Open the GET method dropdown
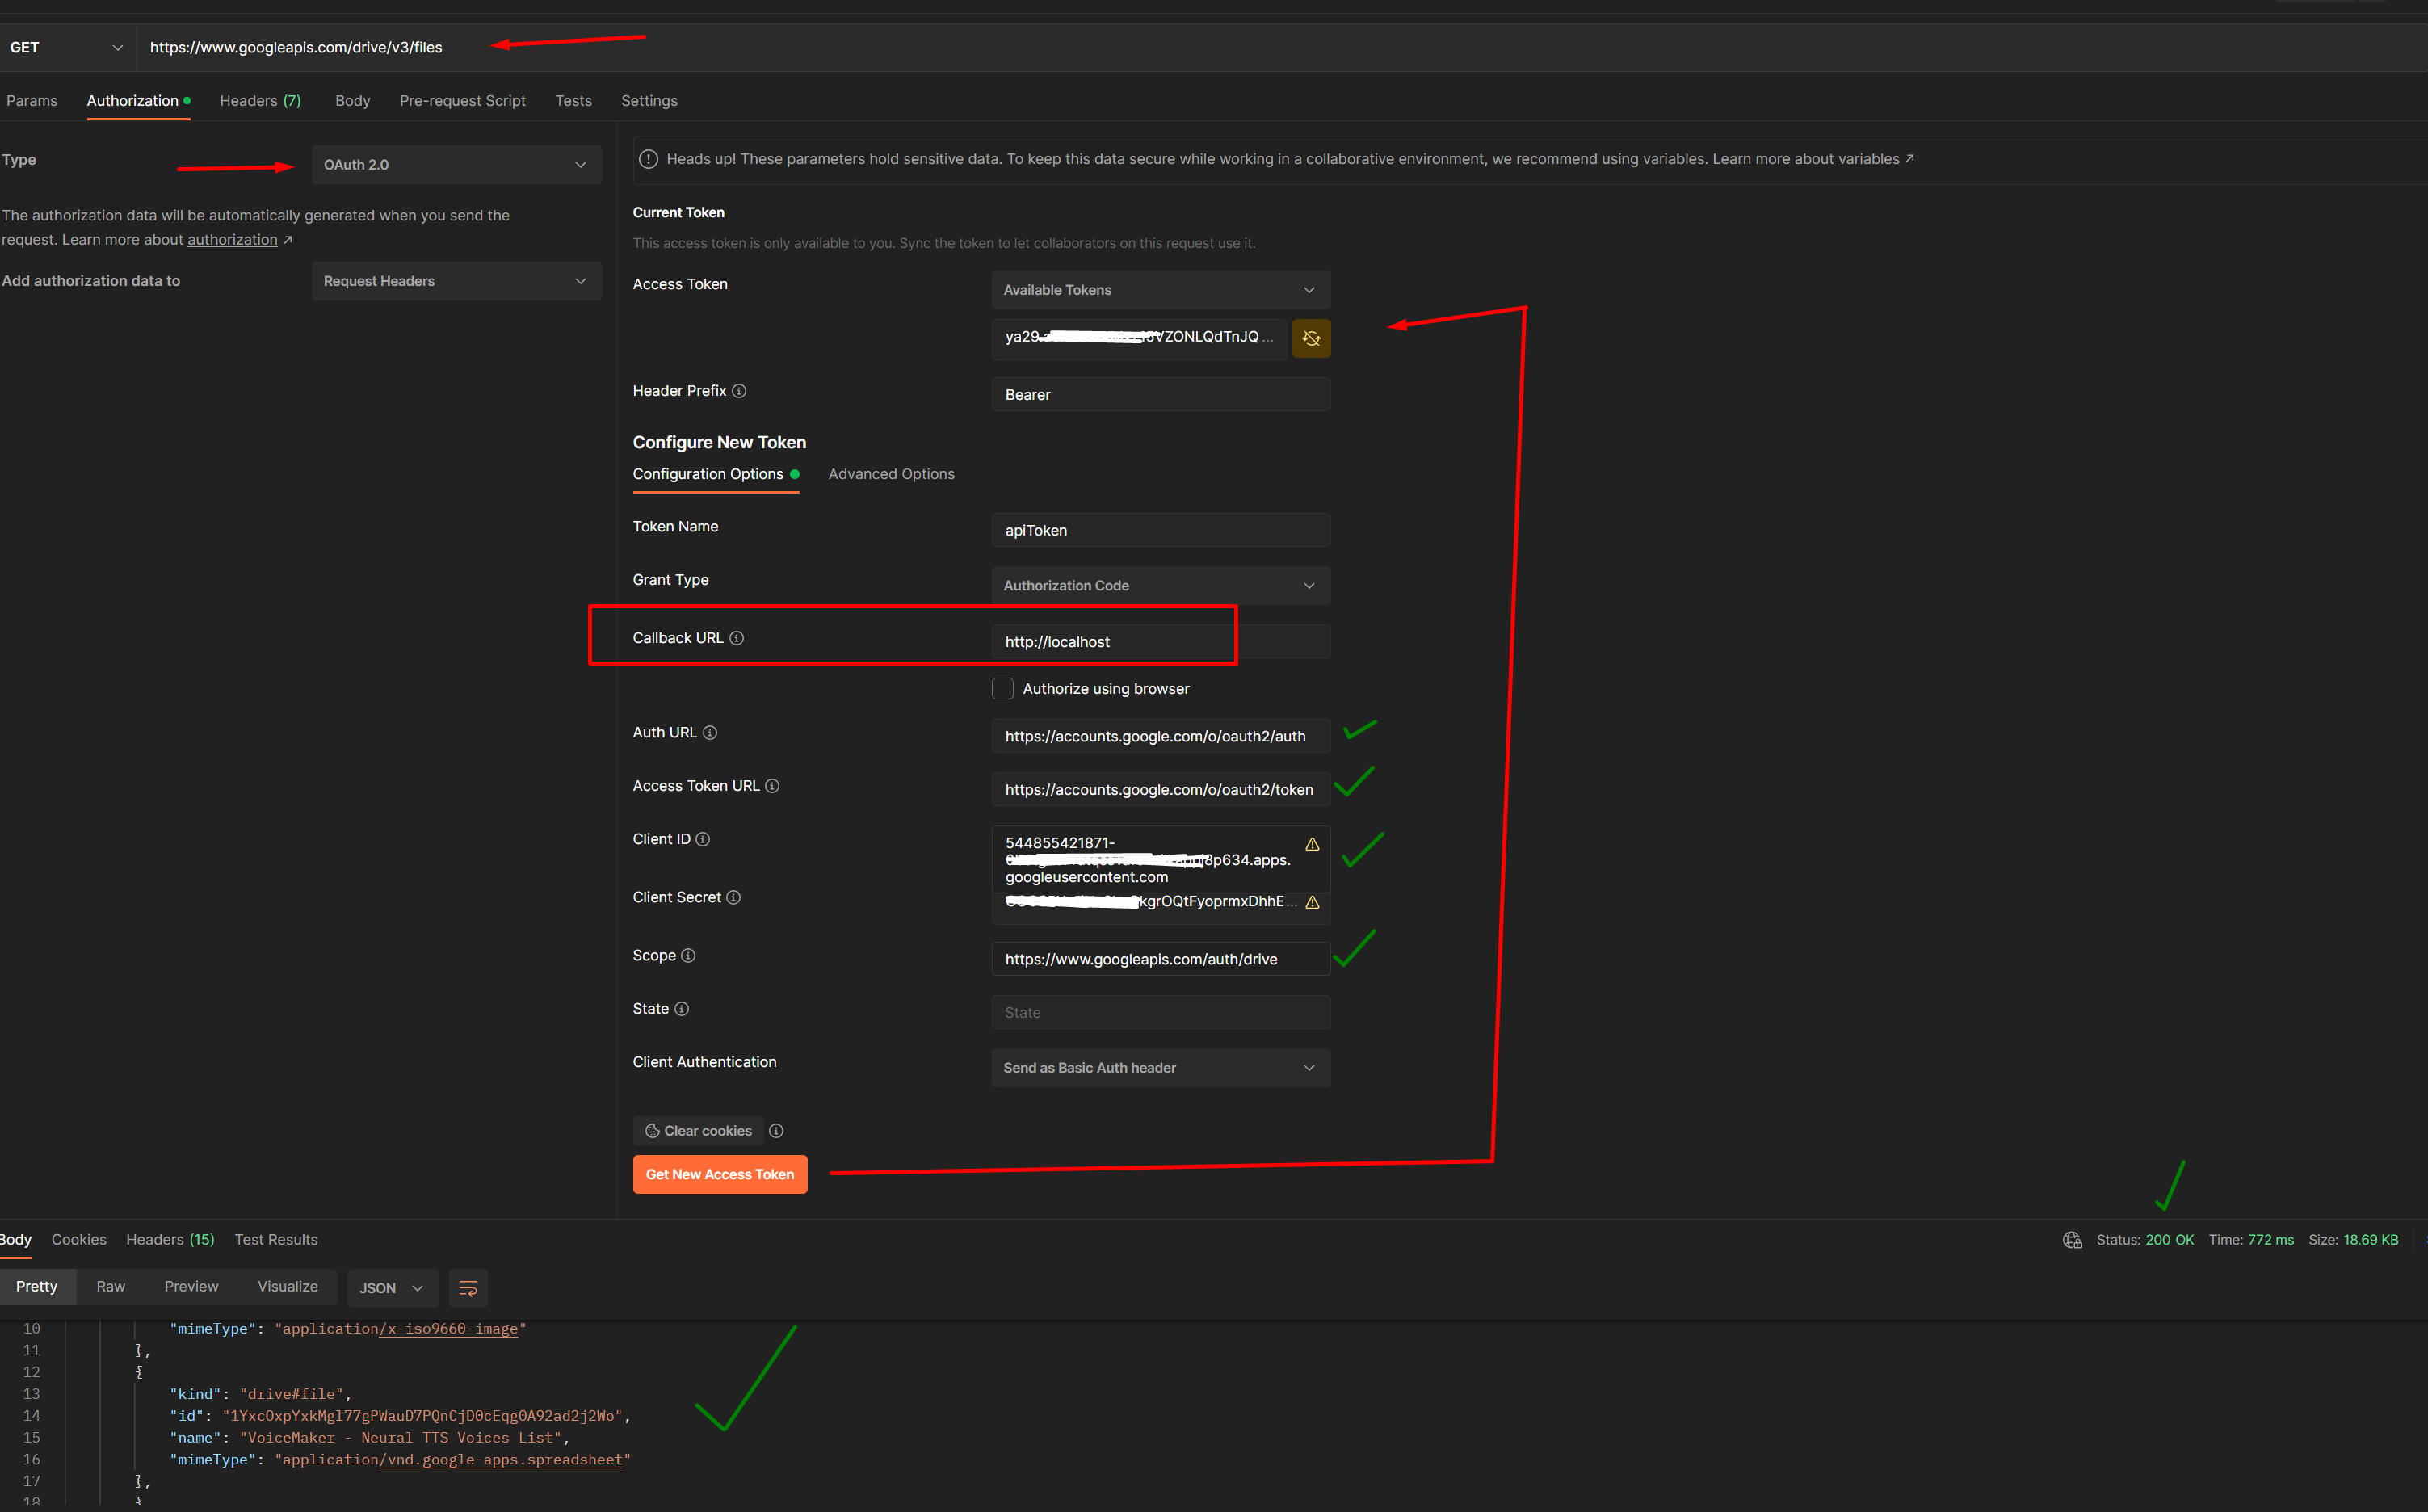 [x=66, y=47]
